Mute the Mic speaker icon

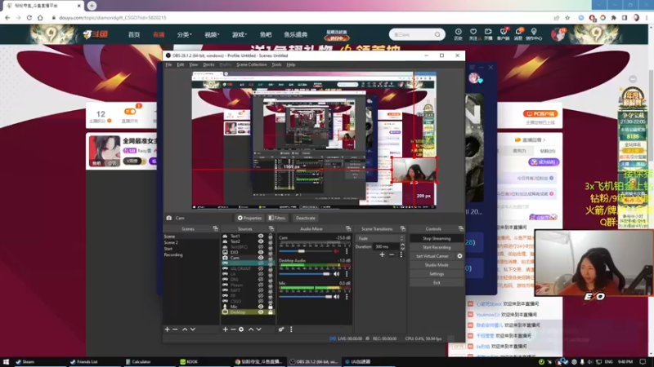tap(337, 297)
